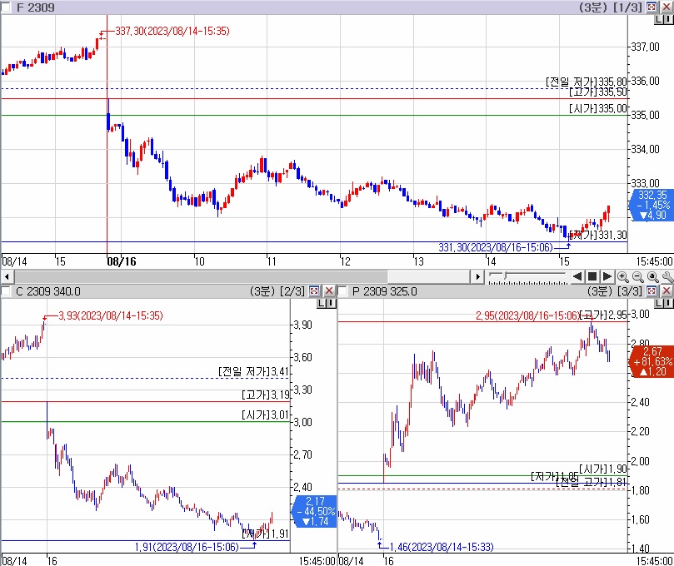This screenshot has height=566, width=674.
Task: Stop chart playback with the square button
Action: (x=592, y=276)
